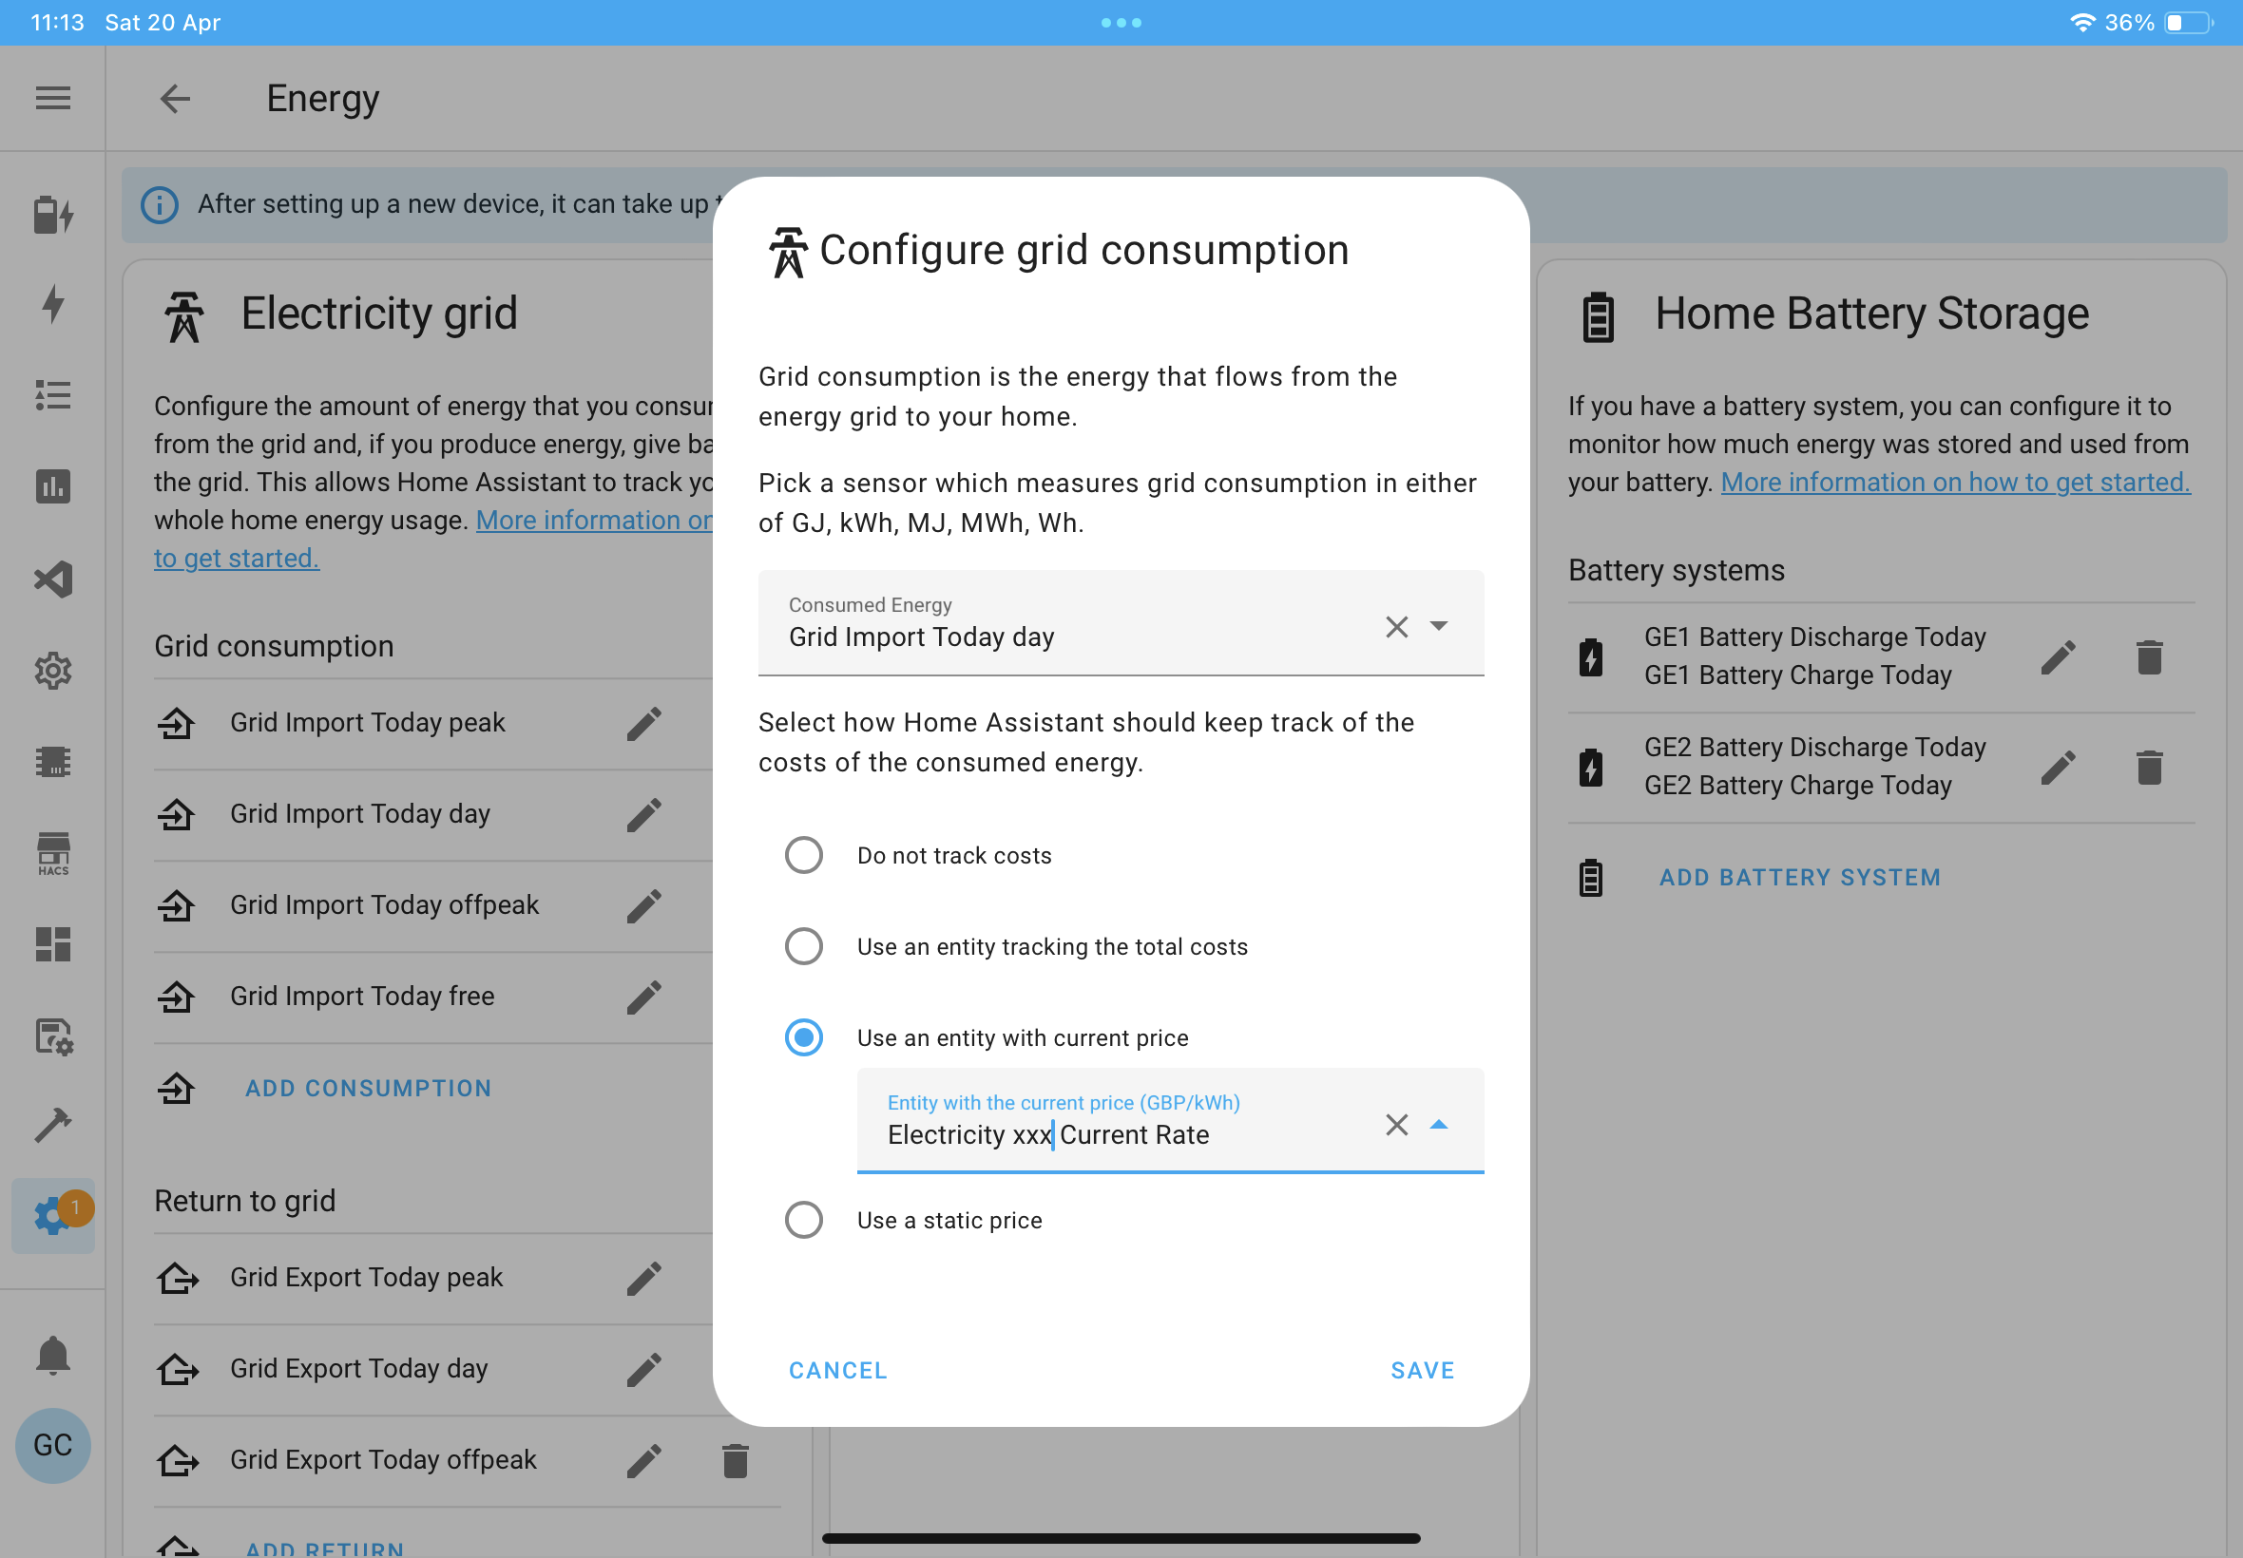Choose the Use a static price option
Viewport: 2243px width, 1558px height.
(804, 1220)
